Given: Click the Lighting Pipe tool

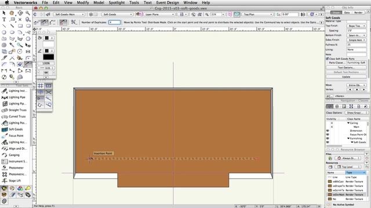Looking at the screenshot, I should tap(14, 97).
